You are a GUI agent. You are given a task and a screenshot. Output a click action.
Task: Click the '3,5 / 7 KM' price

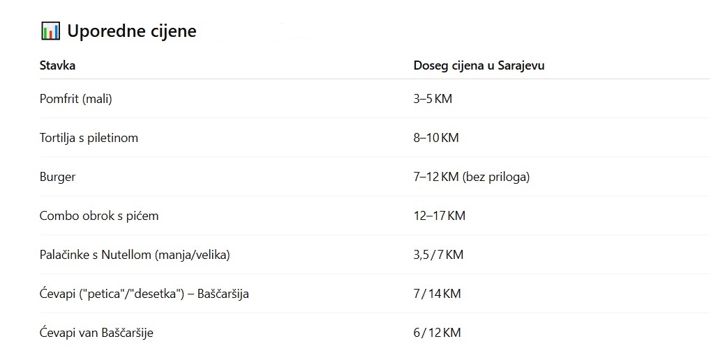438,255
